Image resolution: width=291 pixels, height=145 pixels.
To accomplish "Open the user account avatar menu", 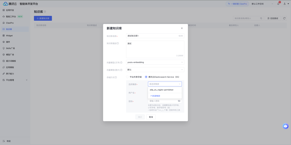I will coord(285,4).
